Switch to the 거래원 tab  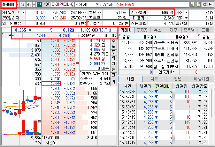tap(126, 30)
